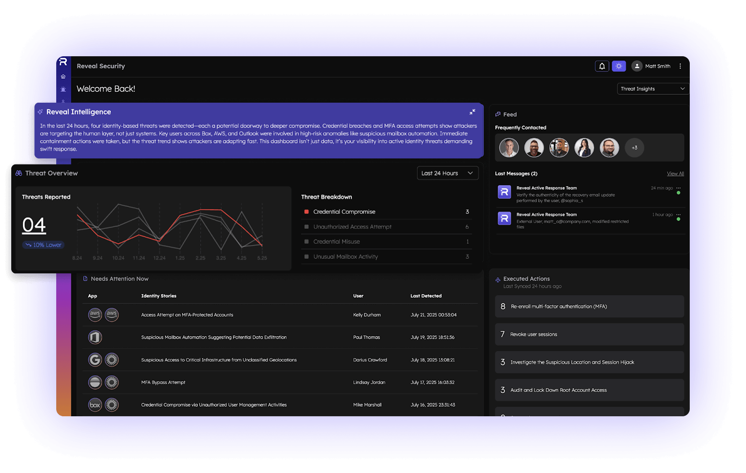Expand the Last 24 Hours dropdown
The width and height of the screenshot is (746, 473).
[447, 173]
